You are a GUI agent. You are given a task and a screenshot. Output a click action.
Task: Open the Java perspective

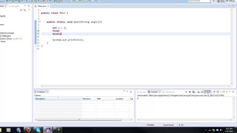click(x=221, y=1)
